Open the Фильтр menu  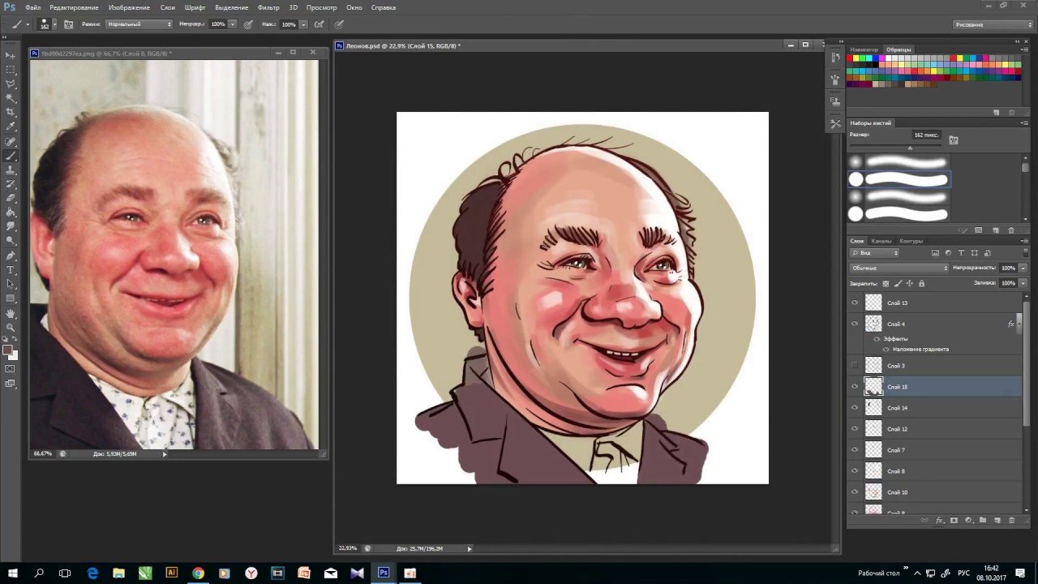pyautogui.click(x=268, y=7)
